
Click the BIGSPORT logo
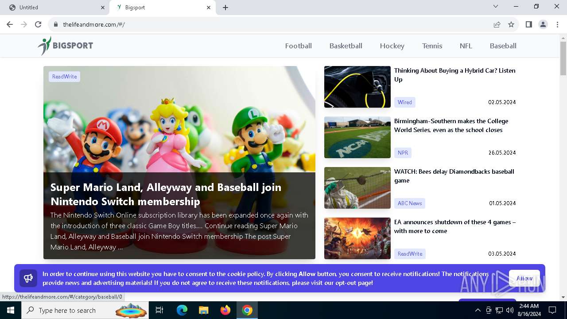pos(65,46)
